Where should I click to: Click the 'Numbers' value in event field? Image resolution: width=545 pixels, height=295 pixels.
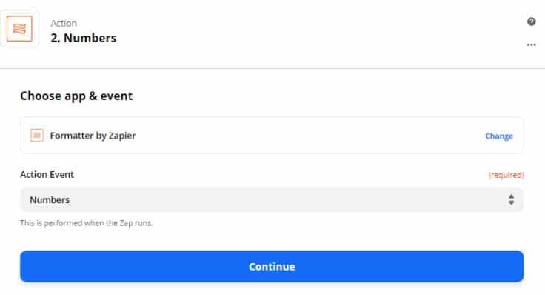(x=50, y=200)
